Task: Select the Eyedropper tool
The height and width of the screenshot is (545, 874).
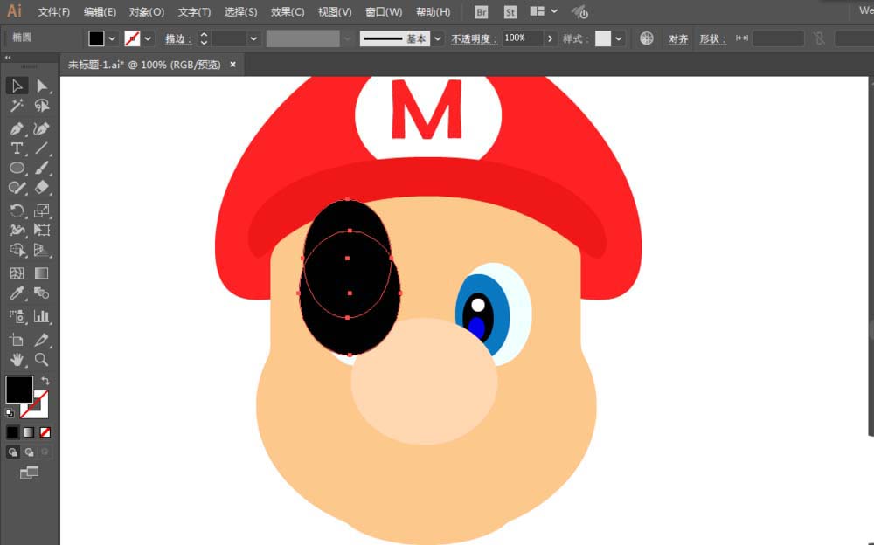Action: [17, 293]
